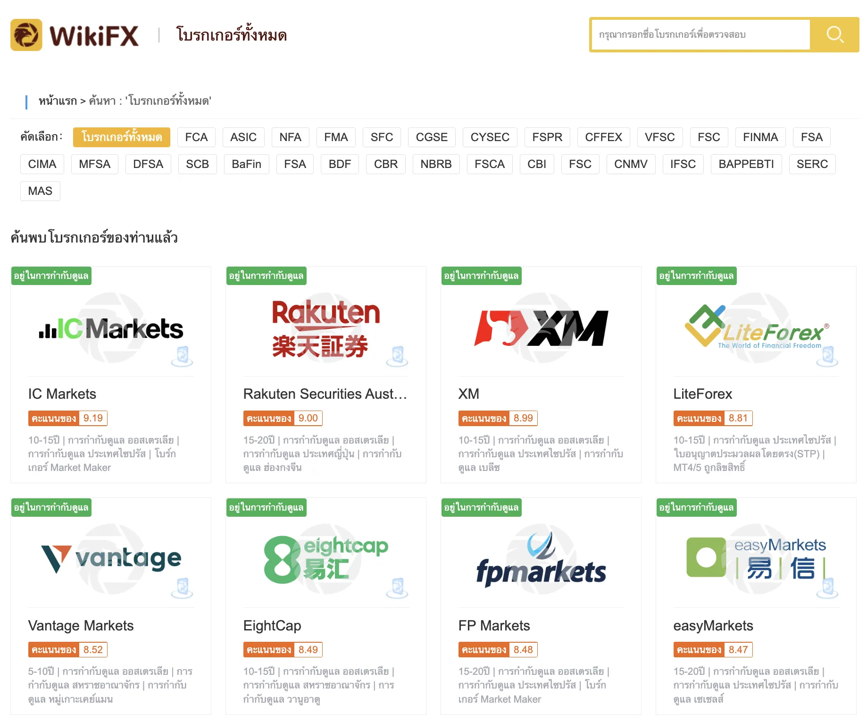Screen dimensions: 867x722
Task: Filter brokers by CBI
Action: tap(537, 164)
